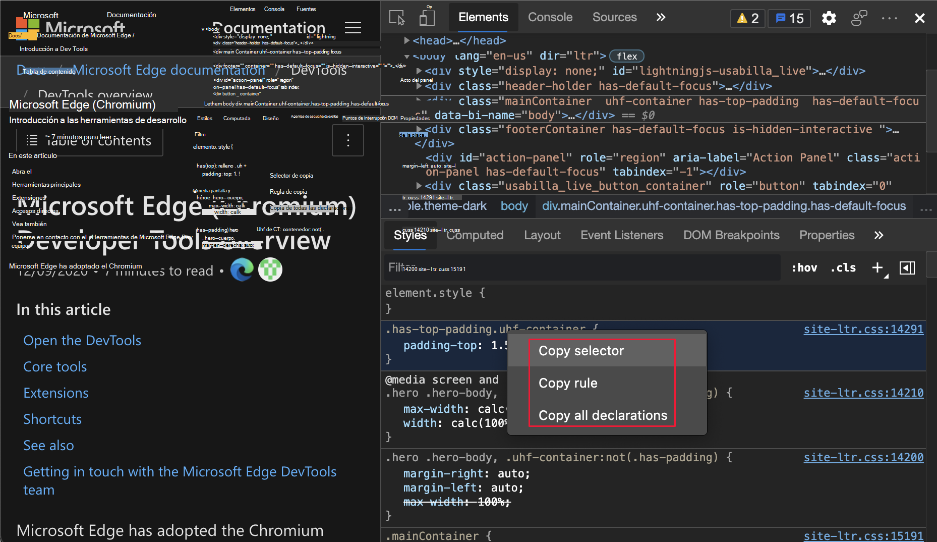Expand the lightningjs-usabilla_live div

pyautogui.click(x=419, y=71)
